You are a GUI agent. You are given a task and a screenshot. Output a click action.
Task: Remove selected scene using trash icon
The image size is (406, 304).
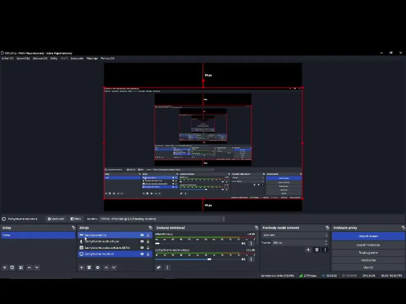click(12, 268)
